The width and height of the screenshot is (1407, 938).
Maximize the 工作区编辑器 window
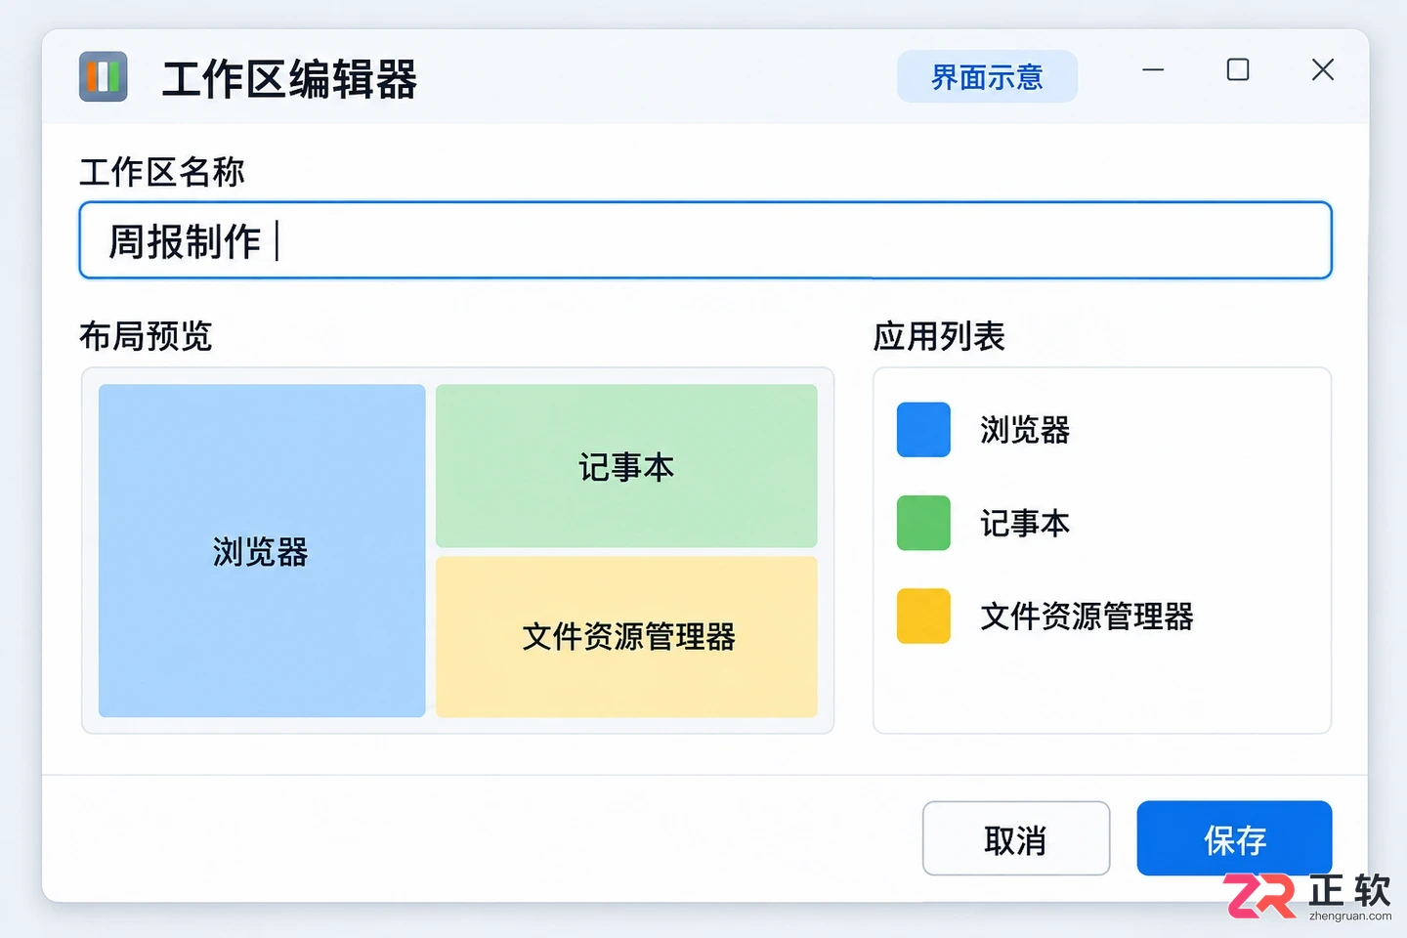(1238, 70)
